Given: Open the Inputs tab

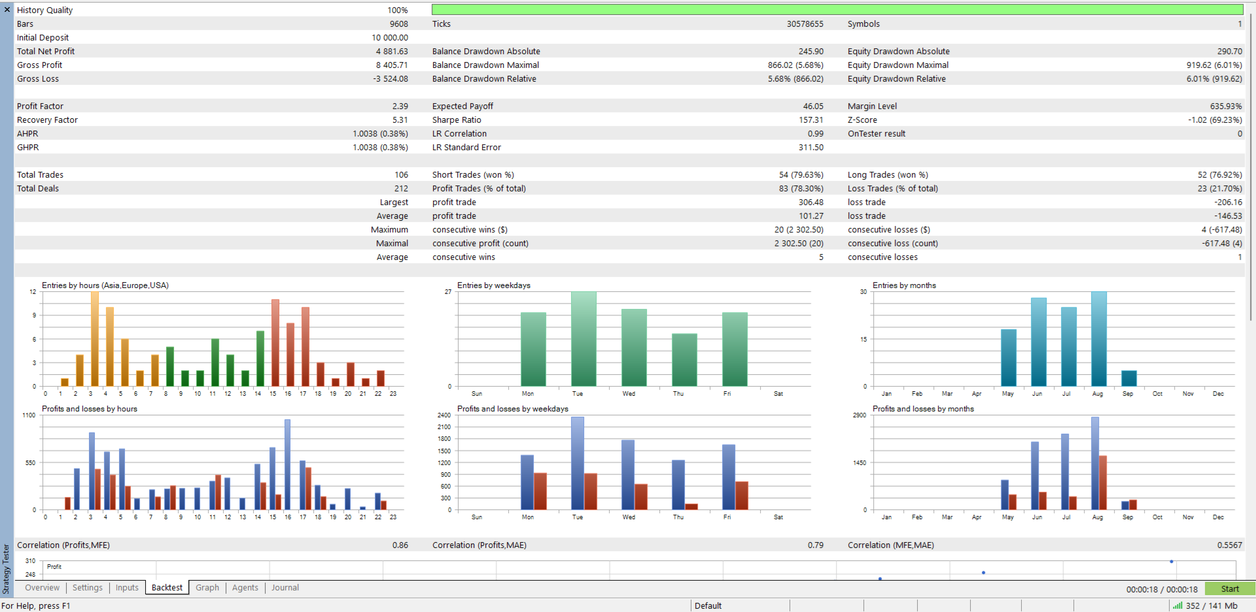Looking at the screenshot, I should pyautogui.click(x=127, y=588).
